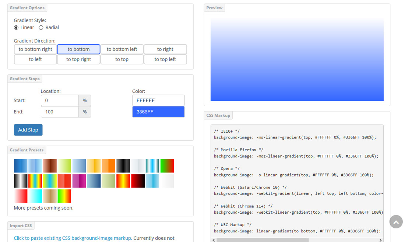
Task: Apply the yellow-green-blue preset
Action: tap(50, 181)
